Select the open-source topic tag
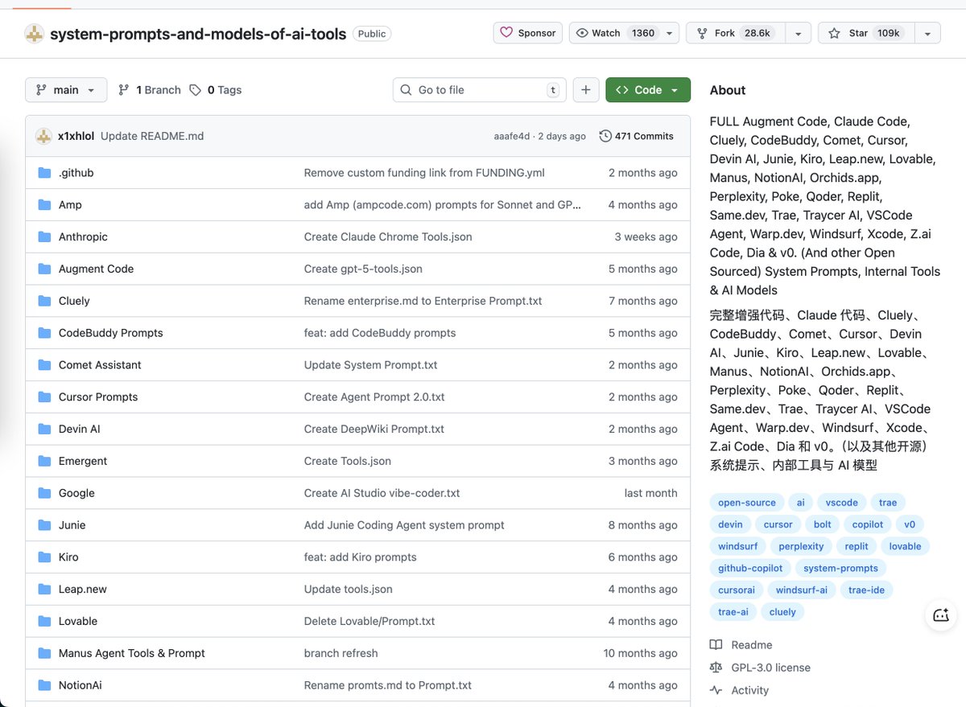 click(747, 503)
